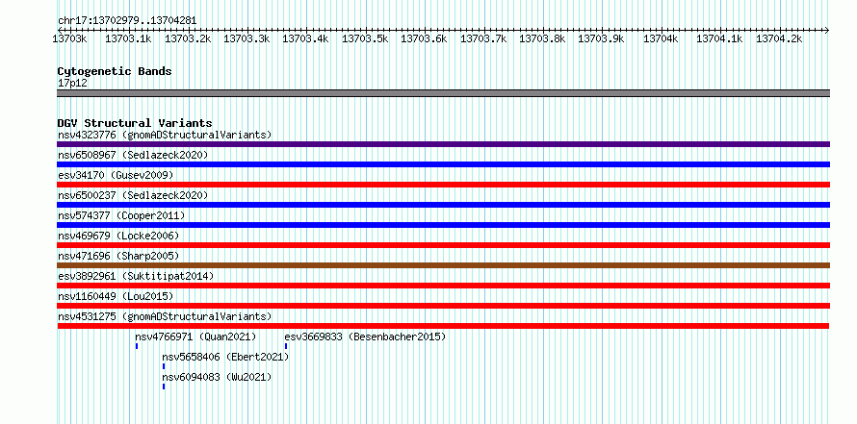Click the nsv4323776 gnomAD variant label
This screenshot has height=424, width=857.
click(x=165, y=135)
